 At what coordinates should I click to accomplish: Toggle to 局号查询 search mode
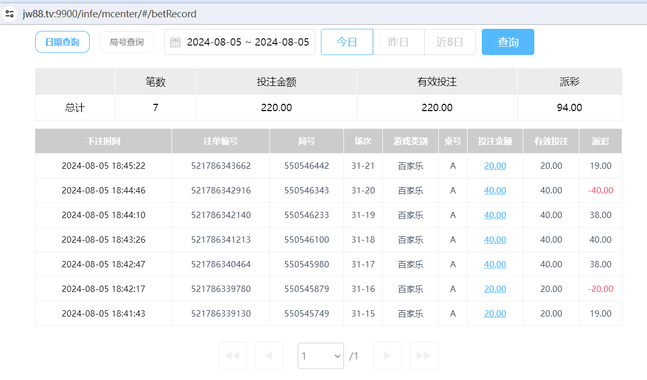pos(126,42)
